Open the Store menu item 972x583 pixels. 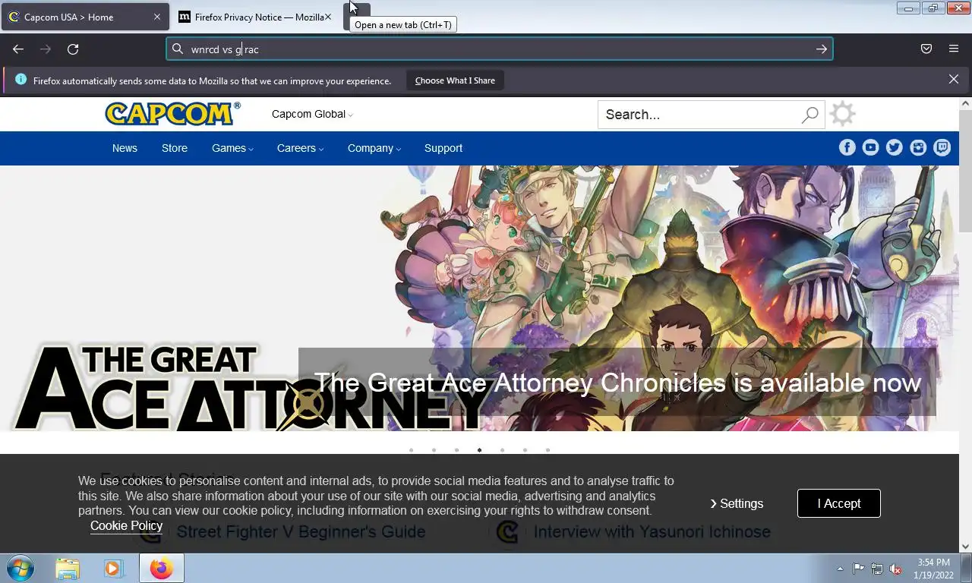(175, 148)
